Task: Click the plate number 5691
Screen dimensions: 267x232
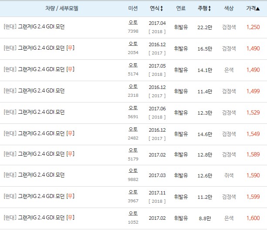Action: click(x=133, y=117)
